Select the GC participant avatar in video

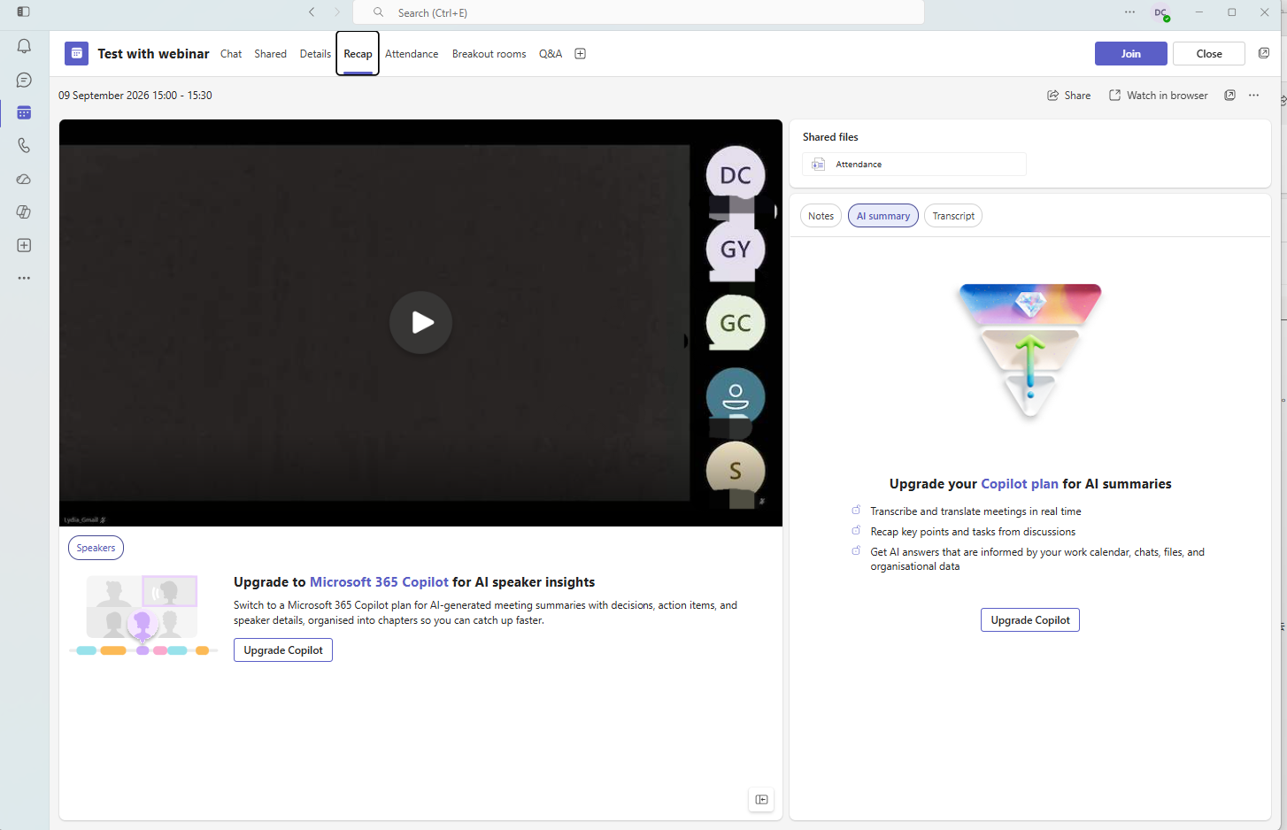point(736,323)
